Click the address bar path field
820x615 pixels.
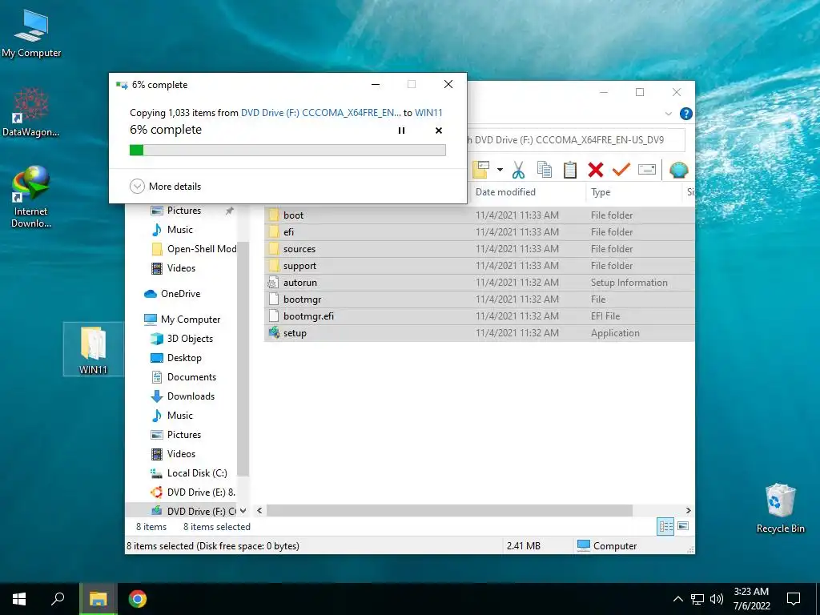click(575, 140)
